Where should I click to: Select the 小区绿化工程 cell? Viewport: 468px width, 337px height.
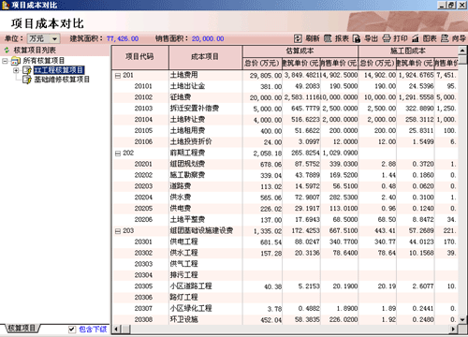pyautogui.click(x=206, y=309)
